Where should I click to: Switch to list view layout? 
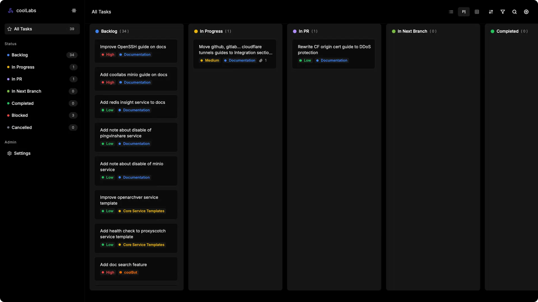tap(451, 12)
